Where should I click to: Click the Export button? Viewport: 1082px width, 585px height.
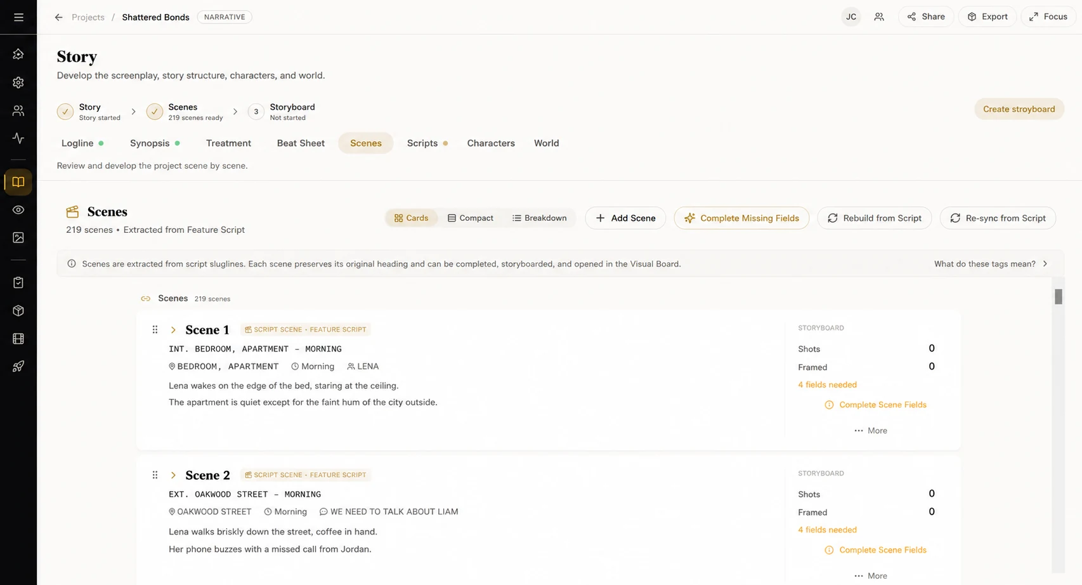[x=987, y=17]
